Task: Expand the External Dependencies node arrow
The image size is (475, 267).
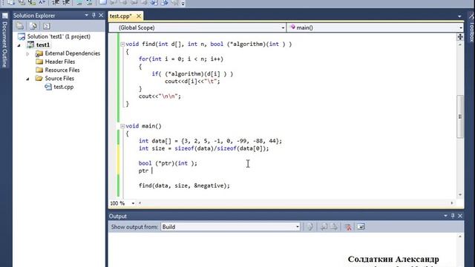Action: 27,53
